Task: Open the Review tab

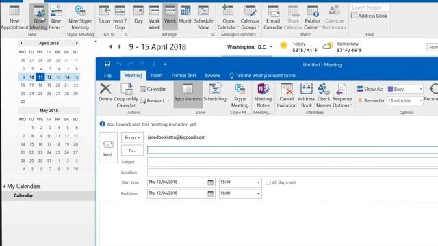Action: click(213, 76)
